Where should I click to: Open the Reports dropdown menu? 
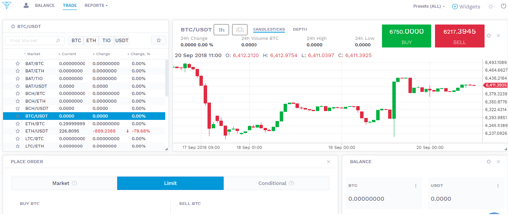tap(96, 6)
